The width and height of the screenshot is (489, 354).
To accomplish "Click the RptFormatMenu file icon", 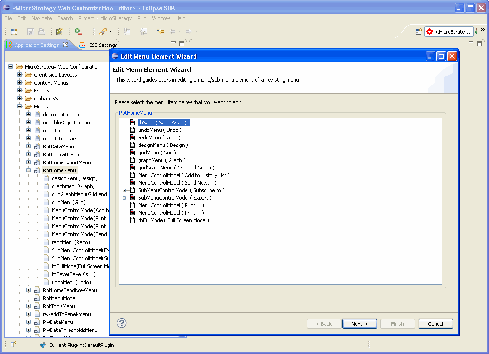I will click(x=37, y=154).
